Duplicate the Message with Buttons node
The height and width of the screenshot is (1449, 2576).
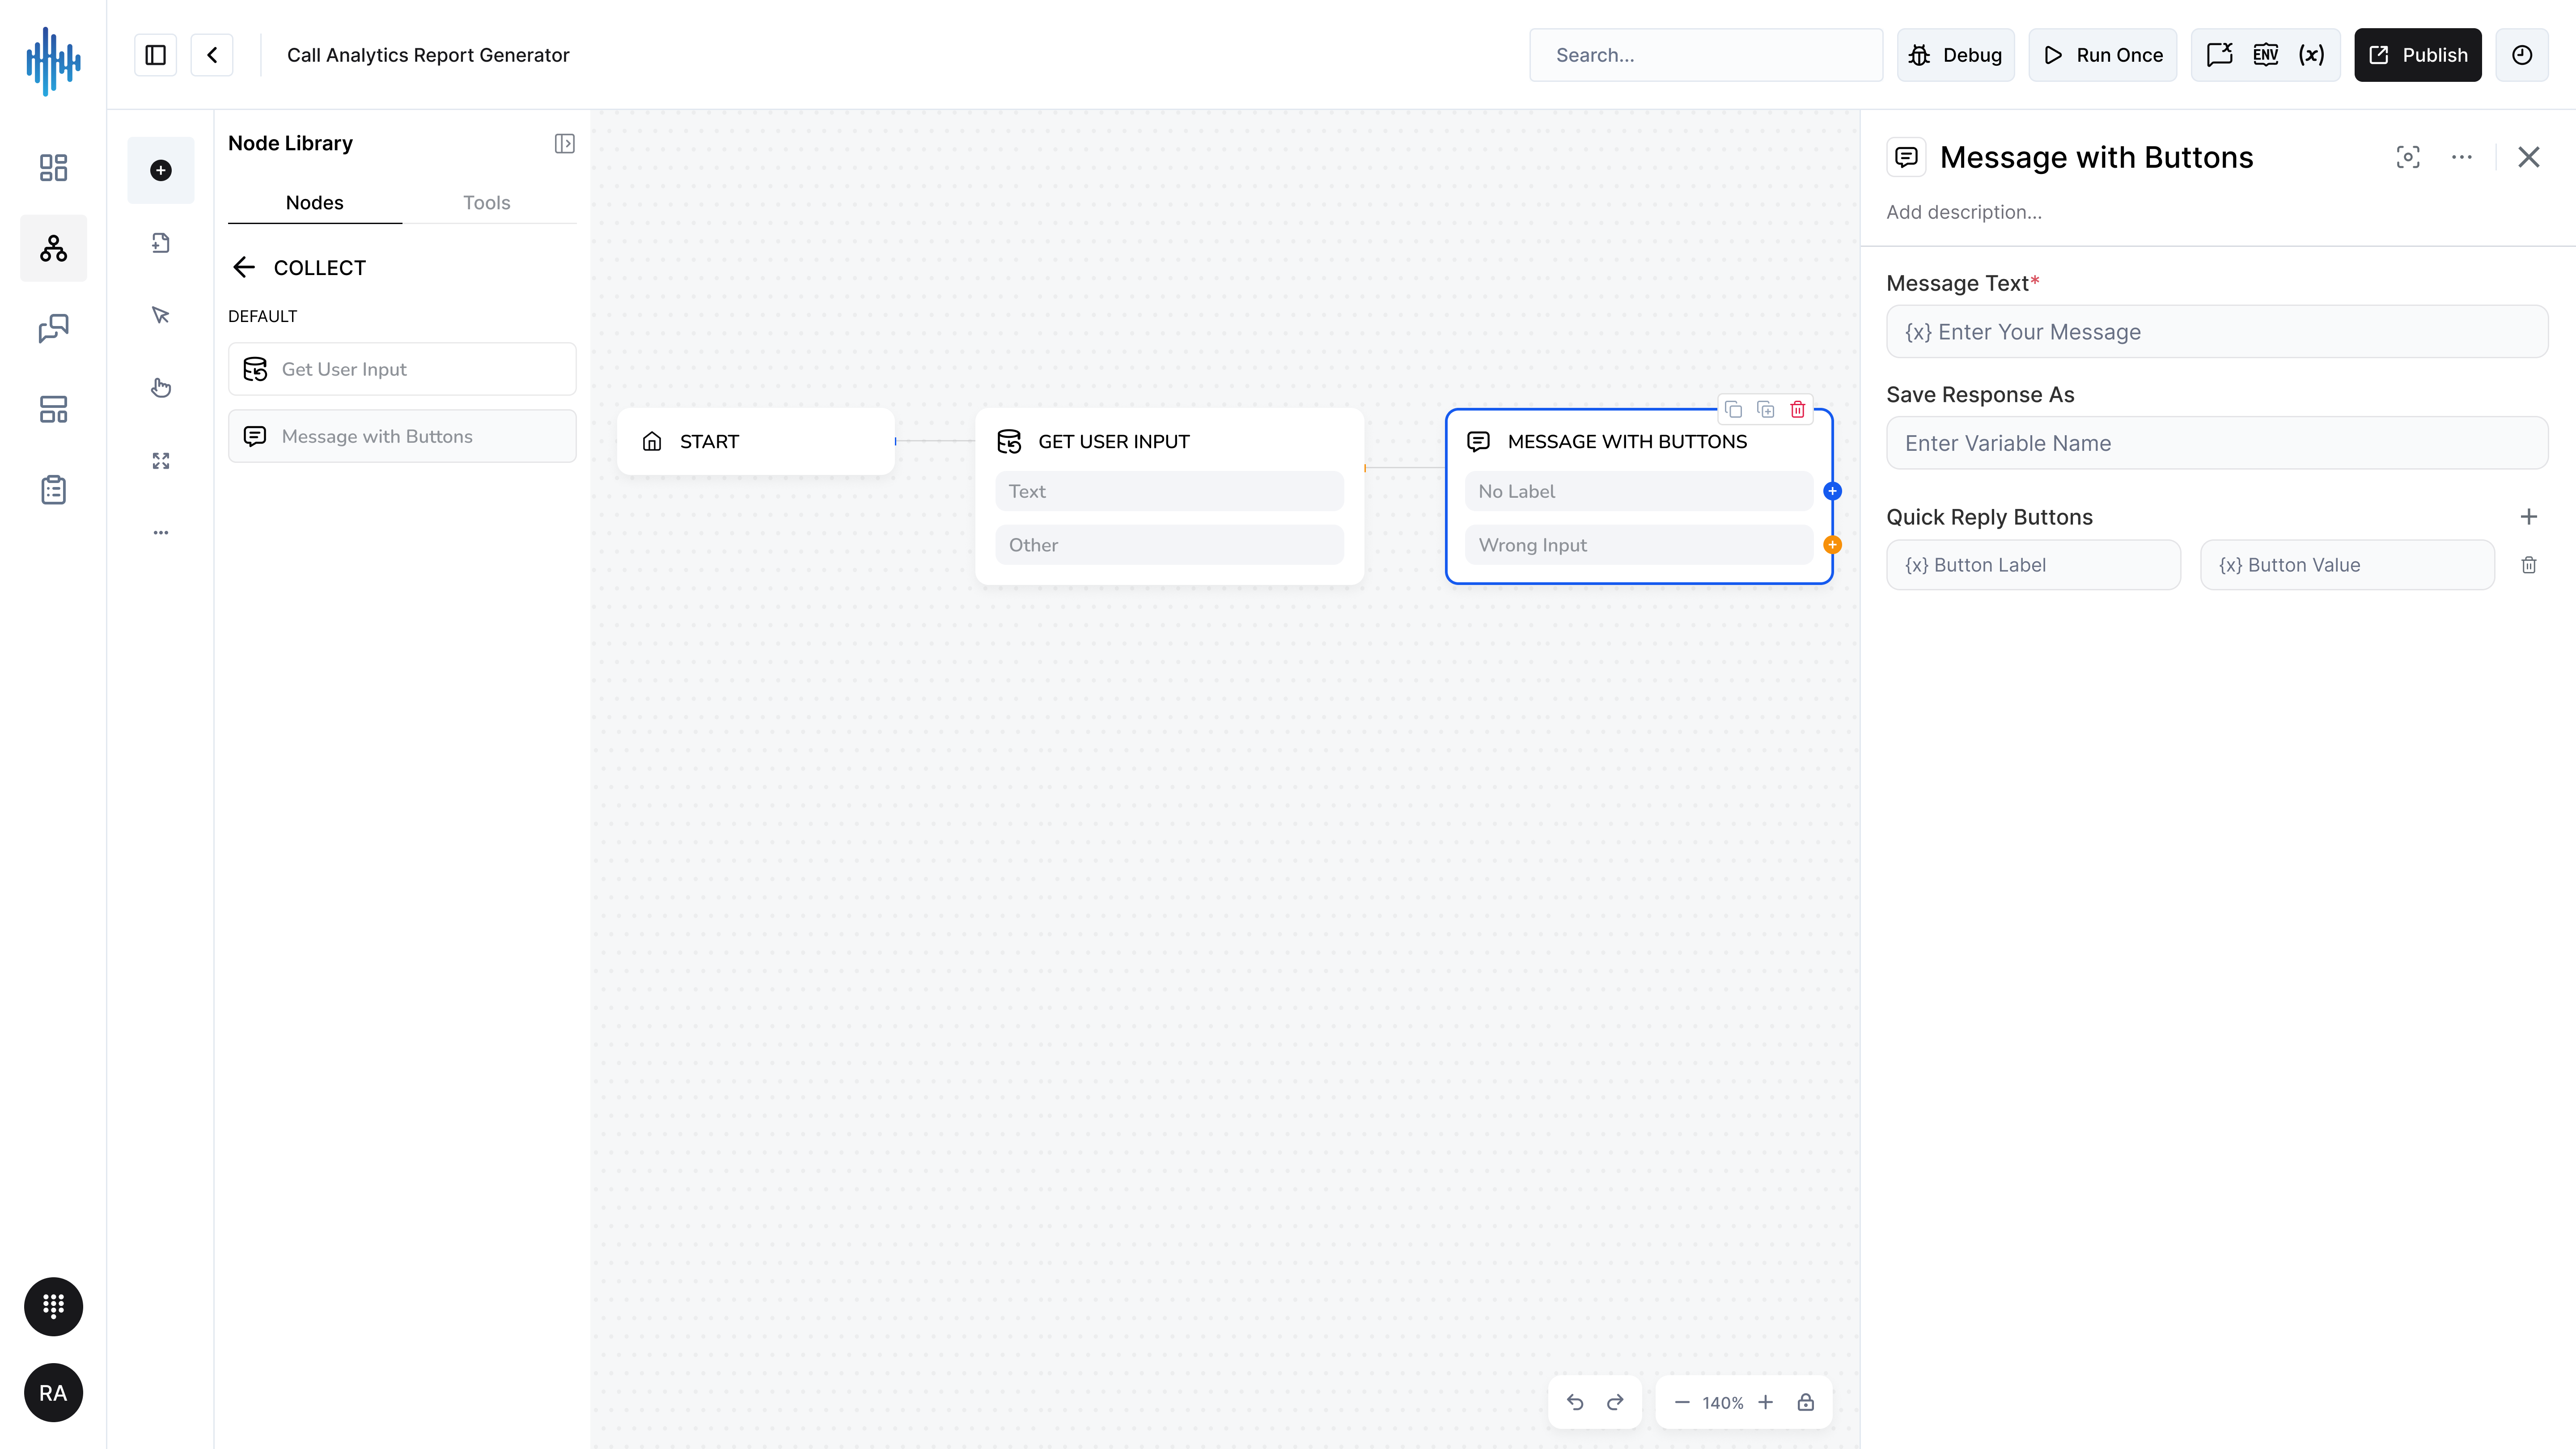click(x=1765, y=410)
